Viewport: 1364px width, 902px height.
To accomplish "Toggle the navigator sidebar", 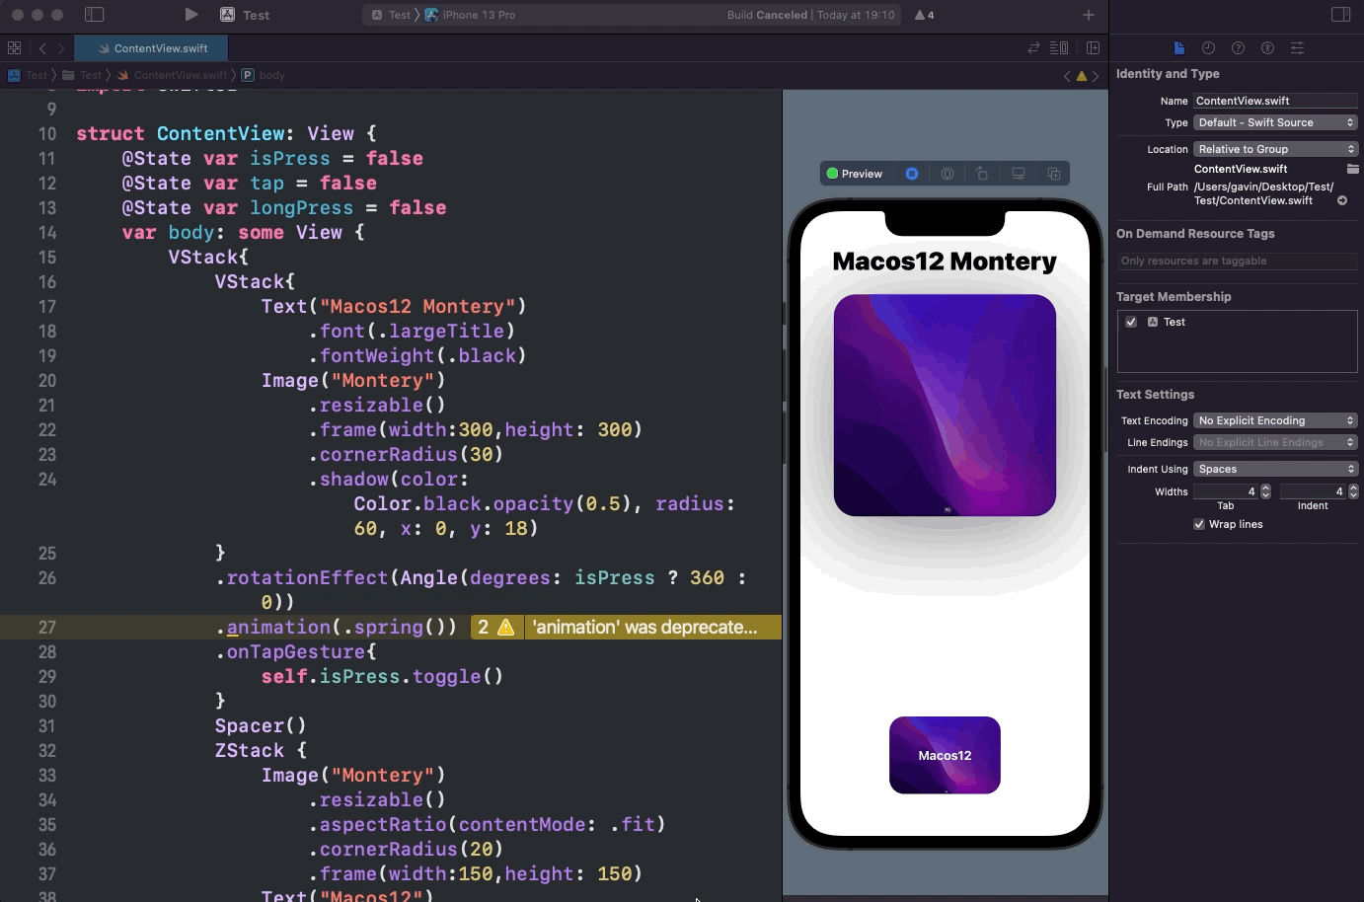I will tap(95, 15).
